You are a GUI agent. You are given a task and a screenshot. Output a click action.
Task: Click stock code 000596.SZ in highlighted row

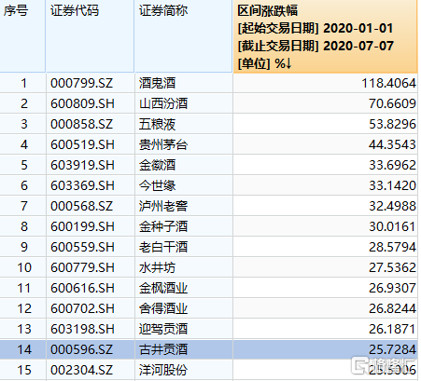coord(82,349)
